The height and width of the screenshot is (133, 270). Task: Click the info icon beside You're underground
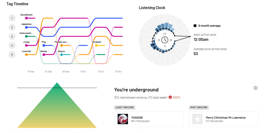tap(255, 88)
